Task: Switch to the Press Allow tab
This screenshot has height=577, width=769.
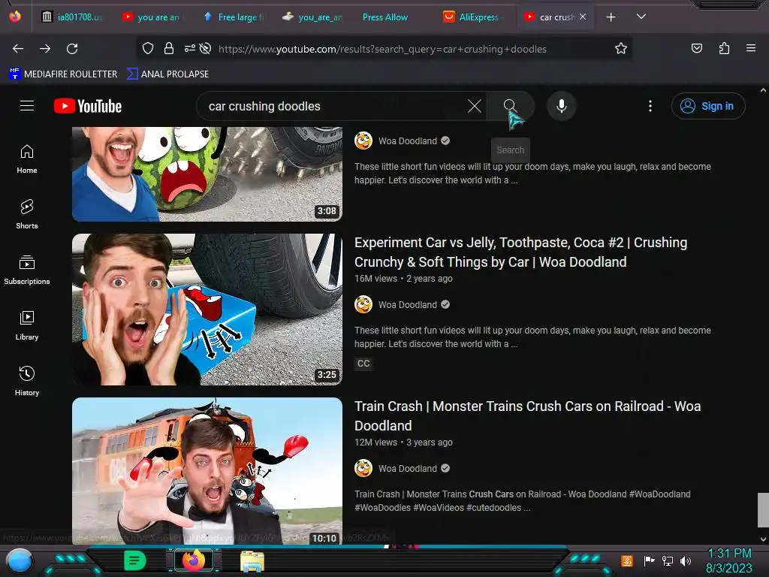Action: click(385, 17)
